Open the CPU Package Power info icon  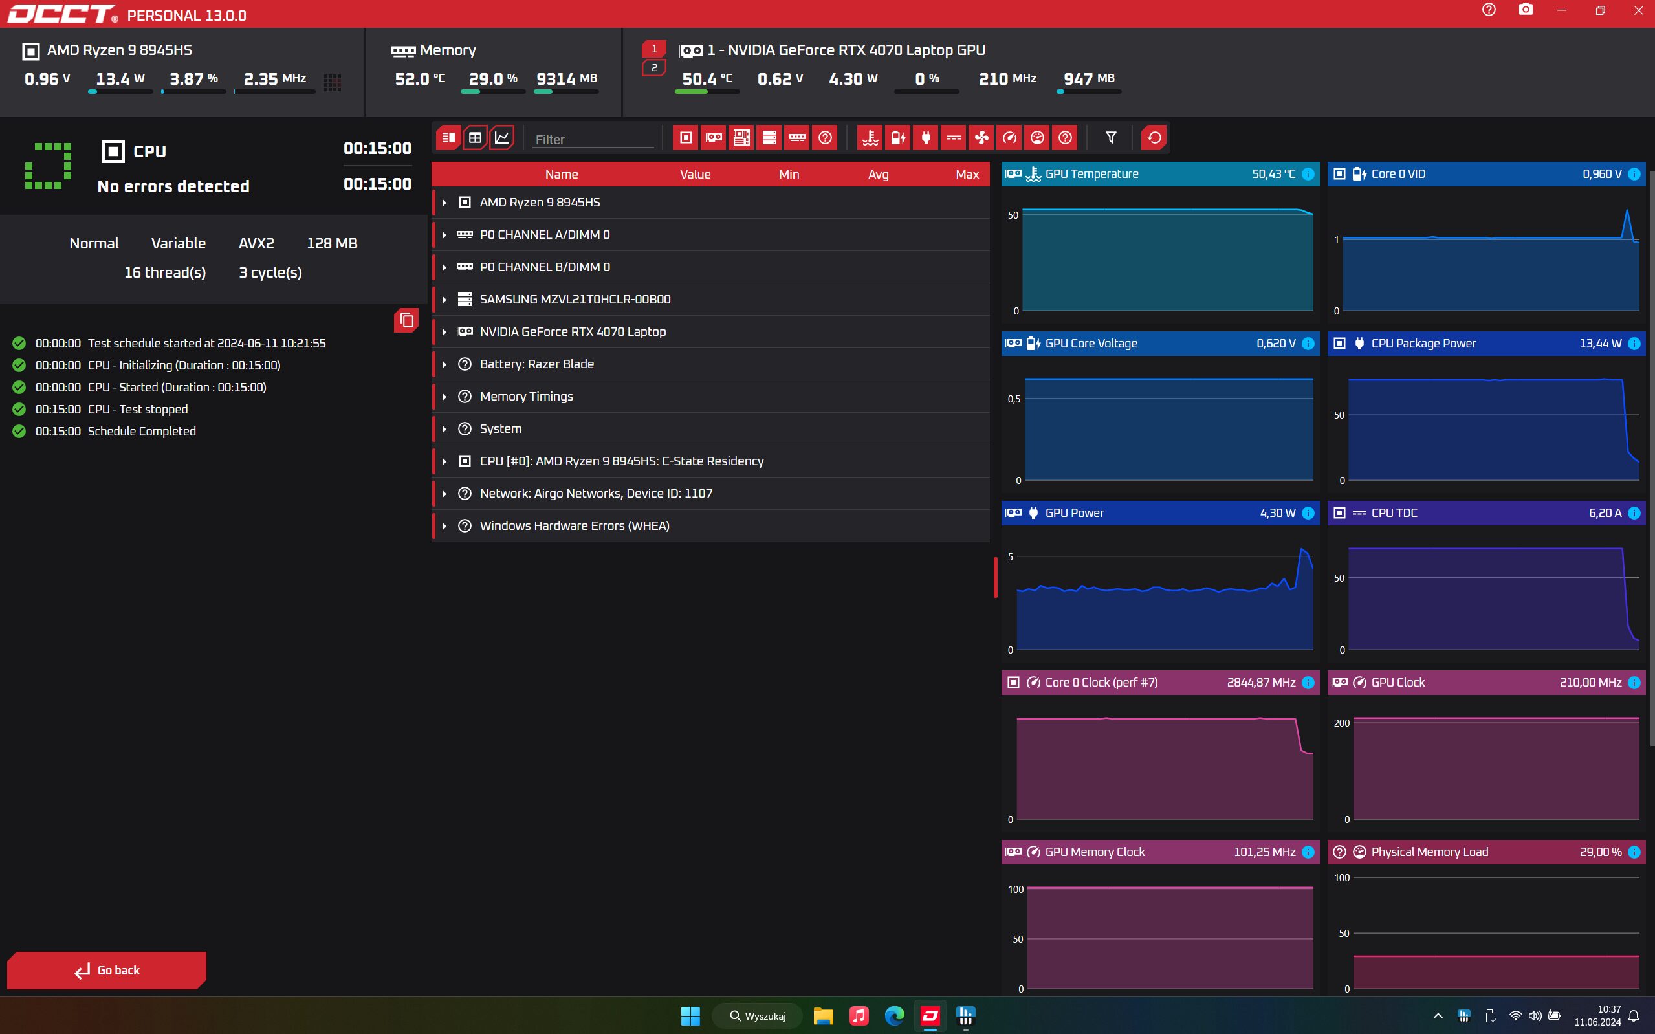[x=1634, y=344]
